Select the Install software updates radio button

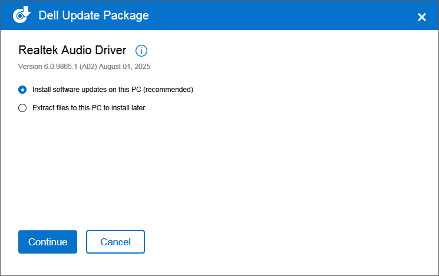pos(22,90)
